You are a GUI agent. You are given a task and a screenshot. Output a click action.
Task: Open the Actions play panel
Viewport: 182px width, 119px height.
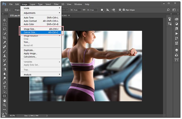(176, 34)
